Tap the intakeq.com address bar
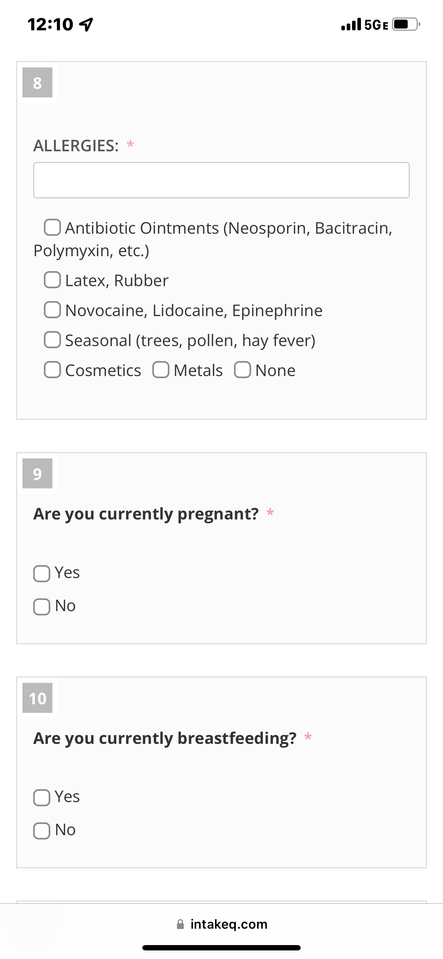This screenshot has width=443, height=959. [221, 924]
